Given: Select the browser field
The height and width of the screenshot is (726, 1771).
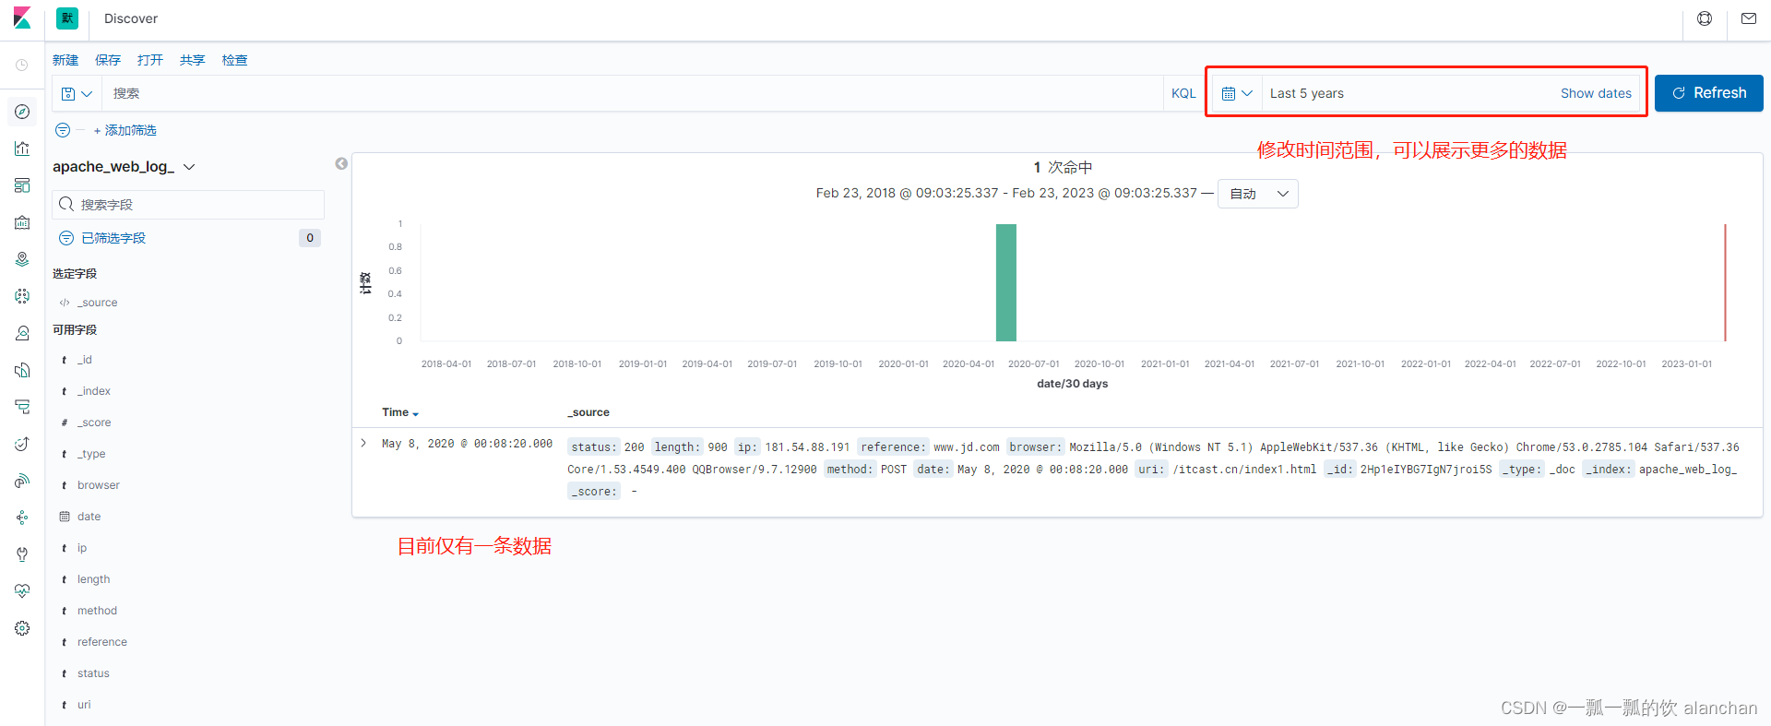Looking at the screenshot, I should point(99,485).
